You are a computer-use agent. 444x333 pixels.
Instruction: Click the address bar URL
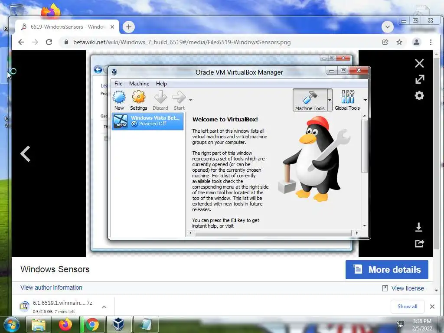182,42
